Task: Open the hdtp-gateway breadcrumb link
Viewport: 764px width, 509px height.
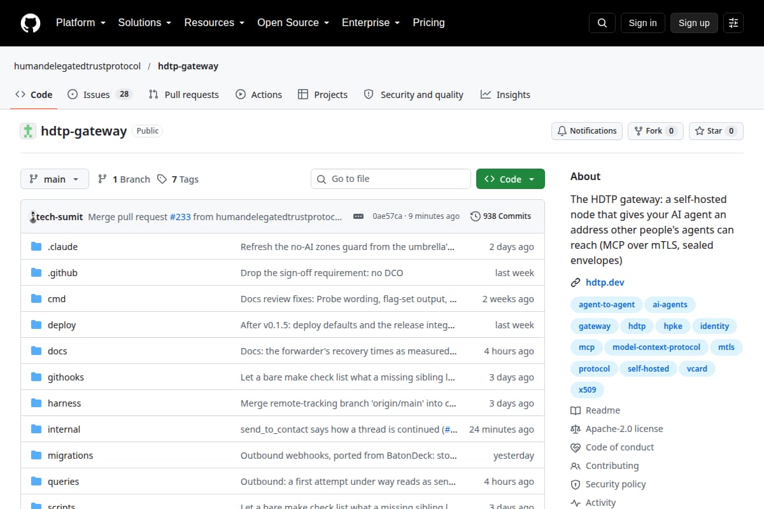Action: coord(188,66)
